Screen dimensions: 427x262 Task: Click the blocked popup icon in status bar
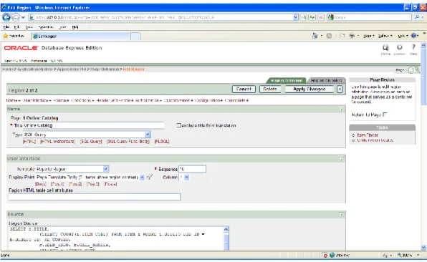[325, 255]
